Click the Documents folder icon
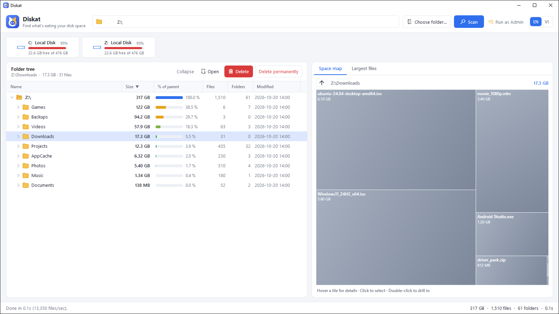This screenshot has width=559, height=314. coord(26,185)
